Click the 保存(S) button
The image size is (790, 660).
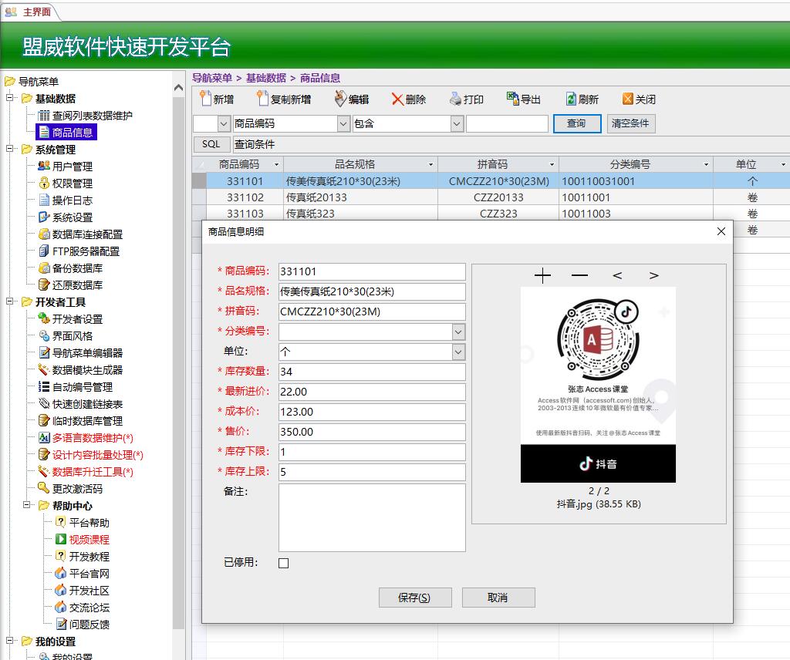pyautogui.click(x=415, y=598)
